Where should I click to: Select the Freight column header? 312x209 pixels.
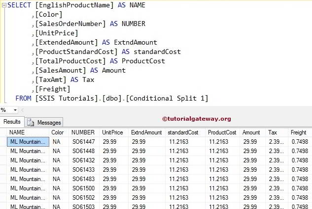click(x=298, y=132)
